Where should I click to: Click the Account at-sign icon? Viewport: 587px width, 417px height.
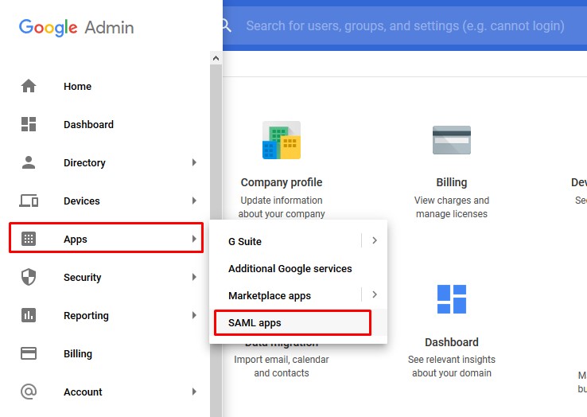tap(29, 392)
